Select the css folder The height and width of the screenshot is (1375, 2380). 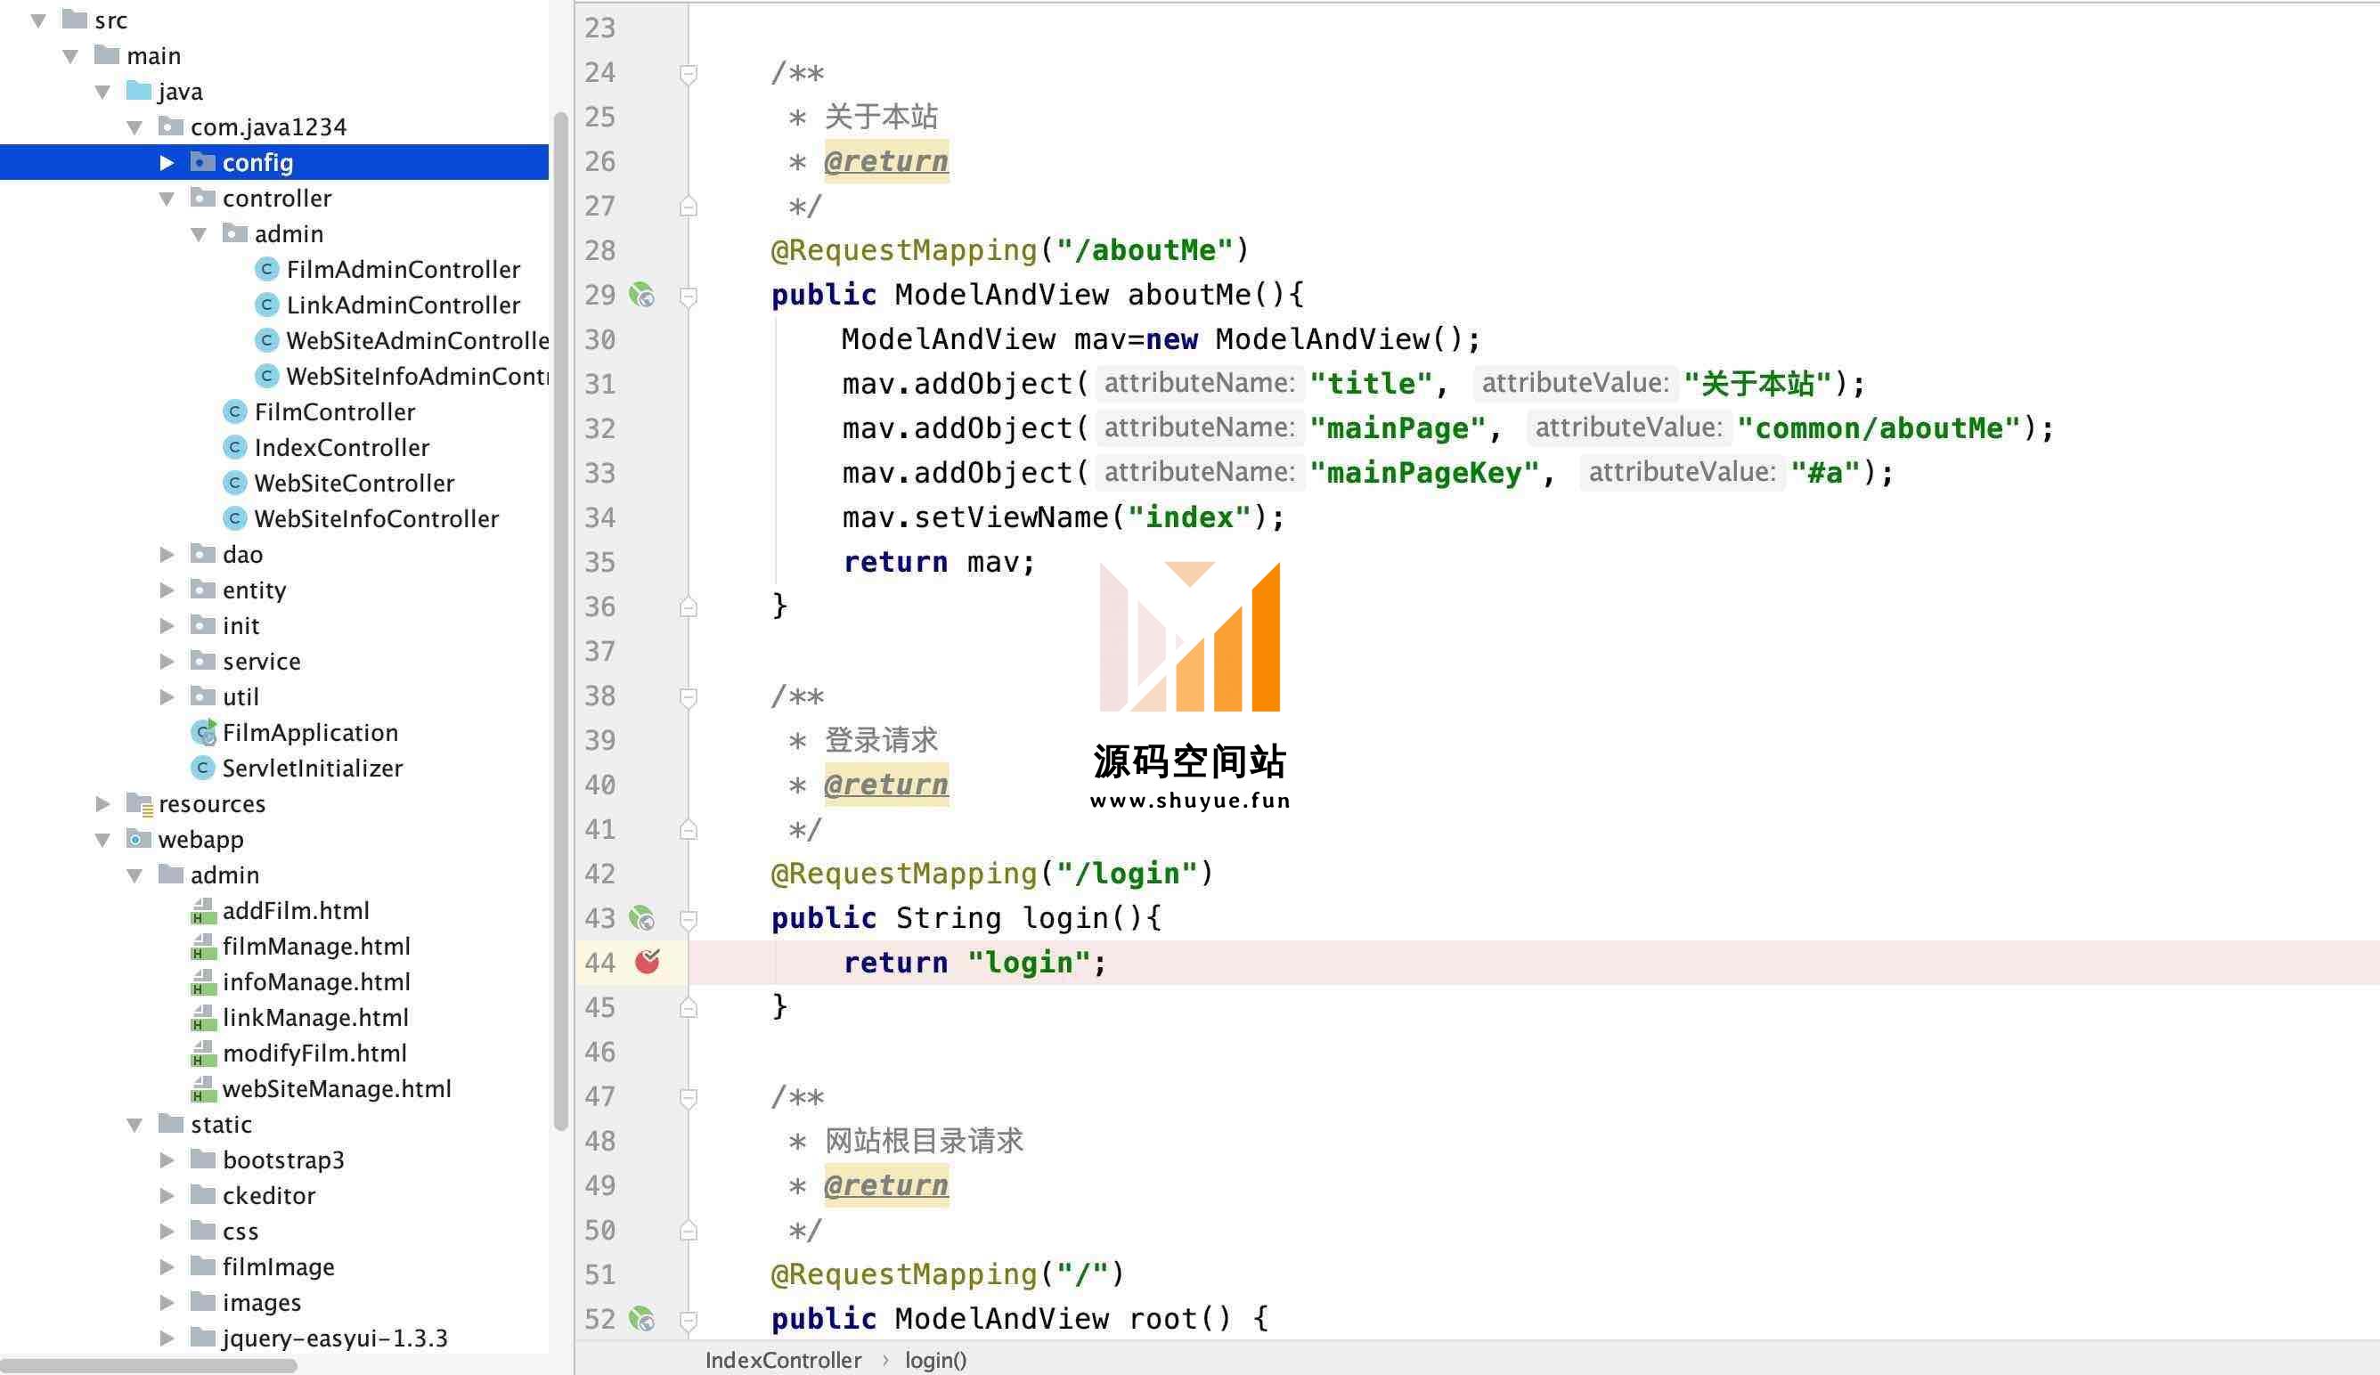coord(223,1232)
